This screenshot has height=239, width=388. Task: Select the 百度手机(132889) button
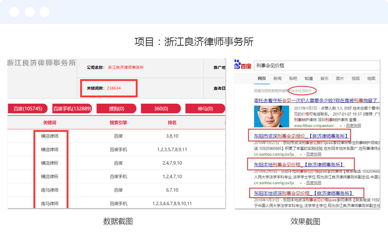pos(72,109)
